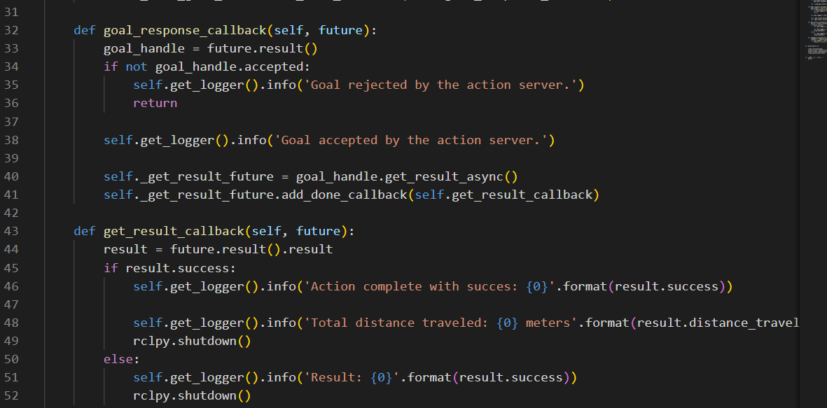The width and height of the screenshot is (827, 408).
Task: Click empty line 42 in the editor
Action: coord(422,213)
